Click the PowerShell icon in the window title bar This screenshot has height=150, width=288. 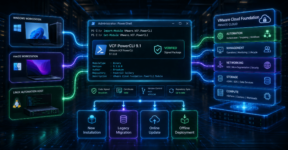click(x=93, y=24)
